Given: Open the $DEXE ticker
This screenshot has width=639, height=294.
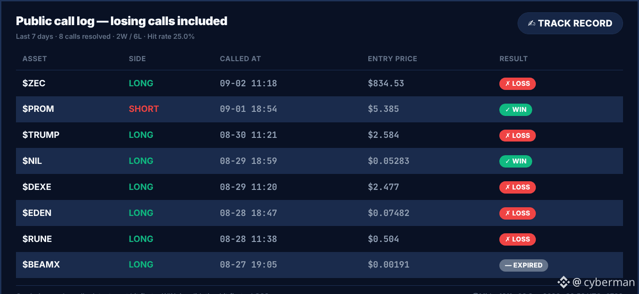Looking at the screenshot, I should [x=37, y=187].
